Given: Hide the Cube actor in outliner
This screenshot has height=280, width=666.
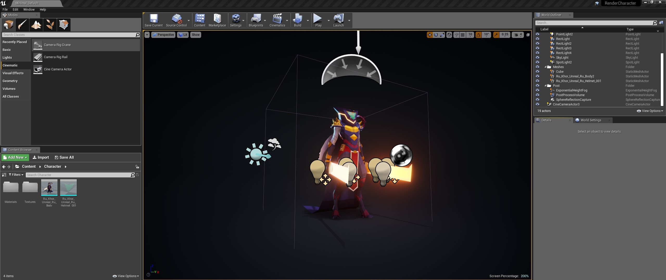Looking at the screenshot, I should pyautogui.click(x=537, y=72).
